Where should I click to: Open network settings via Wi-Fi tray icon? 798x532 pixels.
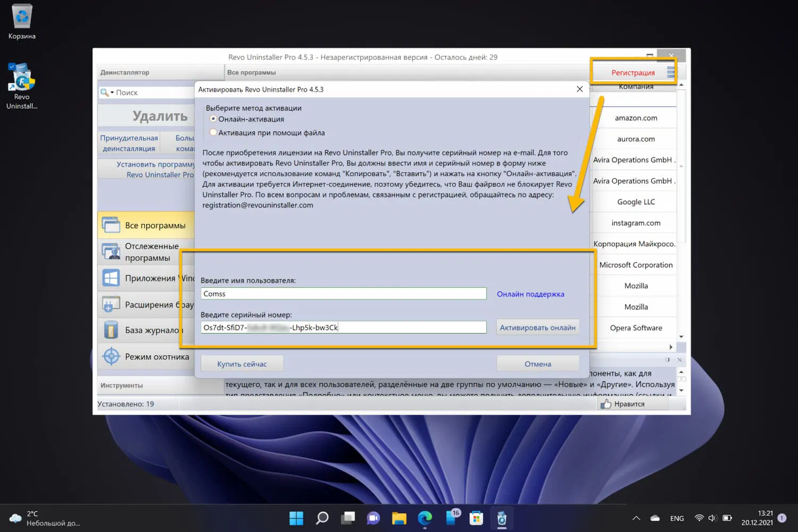tap(699, 518)
